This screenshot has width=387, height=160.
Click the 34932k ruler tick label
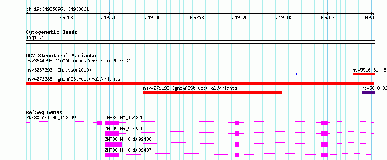coord(327,17)
